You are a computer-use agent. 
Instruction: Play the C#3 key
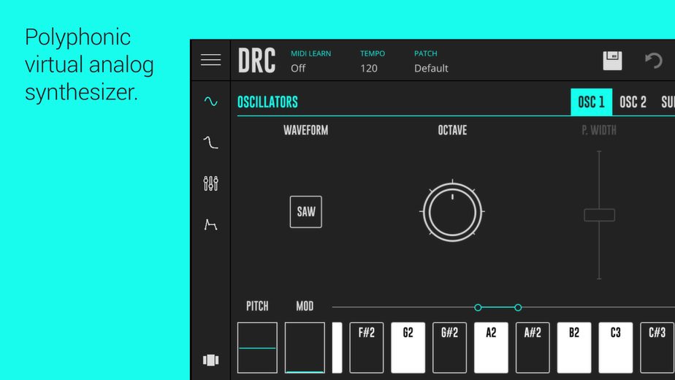[657, 348]
